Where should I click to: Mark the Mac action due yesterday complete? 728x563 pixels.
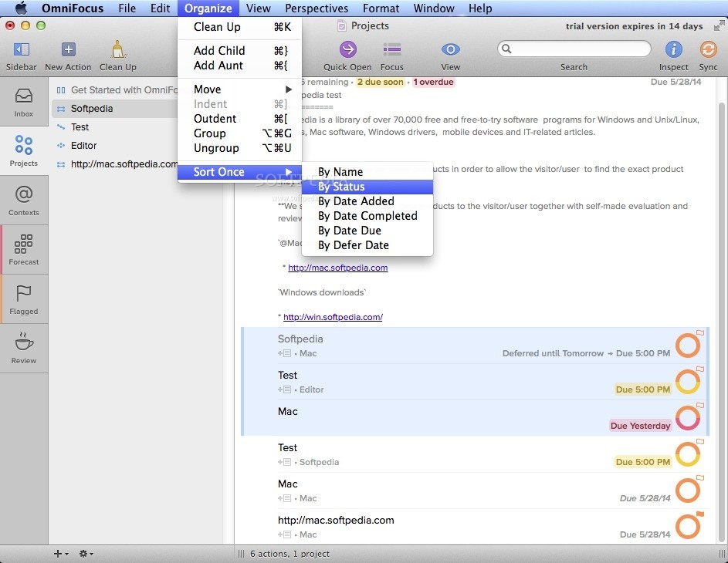coord(687,418)
